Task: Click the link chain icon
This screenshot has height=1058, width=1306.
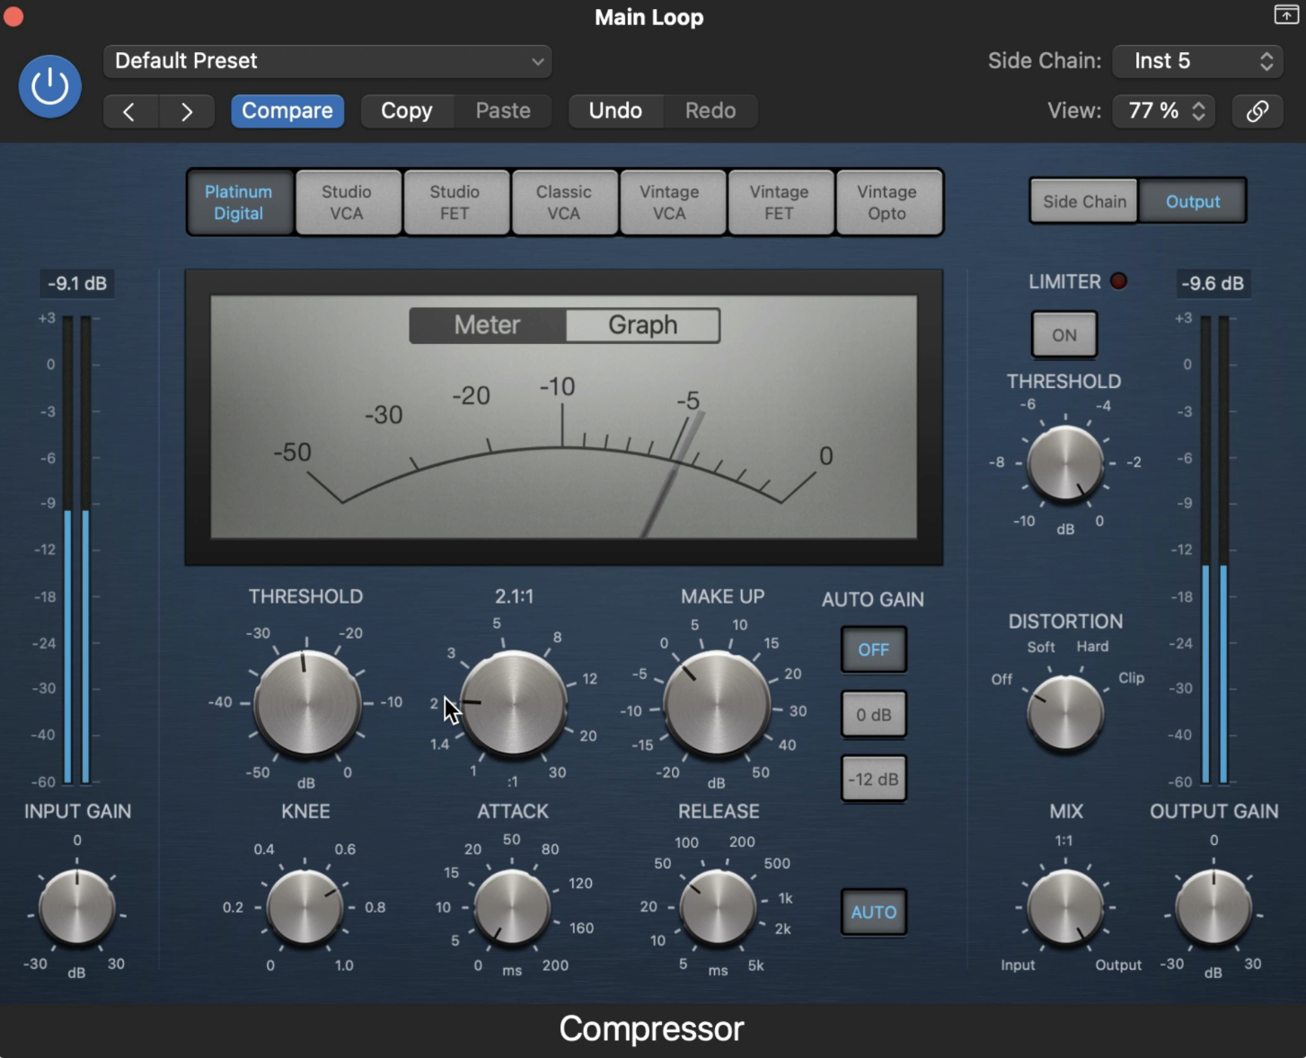Action: tap(1257, 111)
